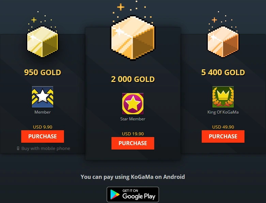Click the 5 400 Gold orange cube icon
This screenshot has height=203, width=266.
click(x=223, y=41)
